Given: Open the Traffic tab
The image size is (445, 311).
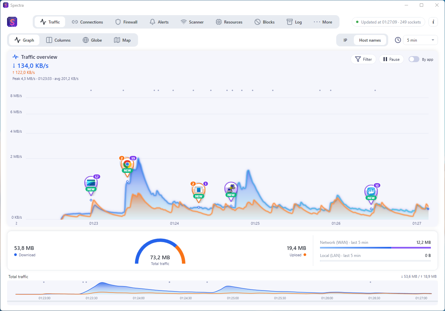Looking at the screenshot, I should coord(50,22).
